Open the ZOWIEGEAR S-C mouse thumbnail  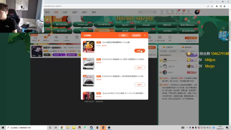point(89,81)
